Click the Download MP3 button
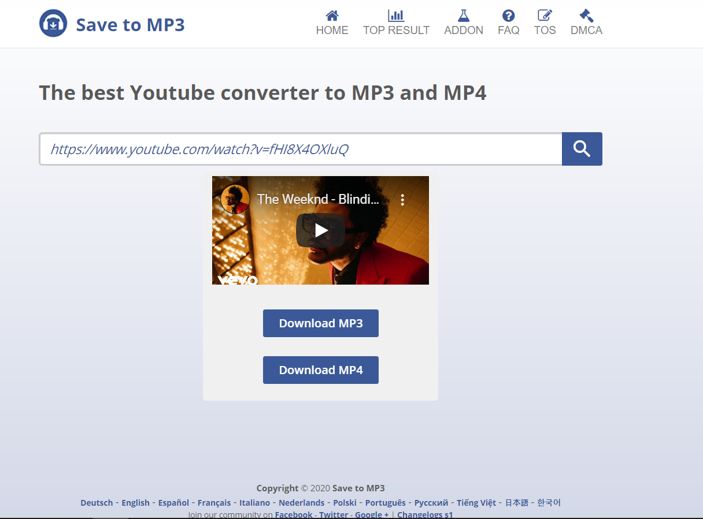This screenshot has height=519, width=703. (x=321, y=323)
